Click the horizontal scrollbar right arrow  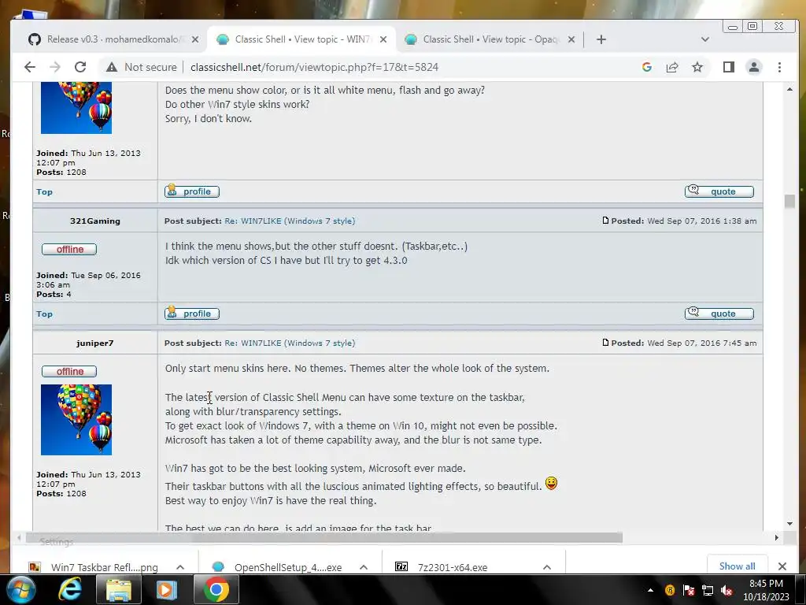[776, 537]
